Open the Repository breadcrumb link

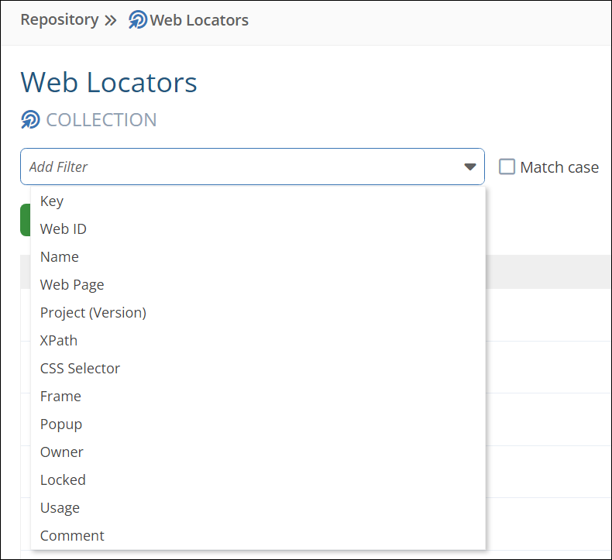coord(60,20)
